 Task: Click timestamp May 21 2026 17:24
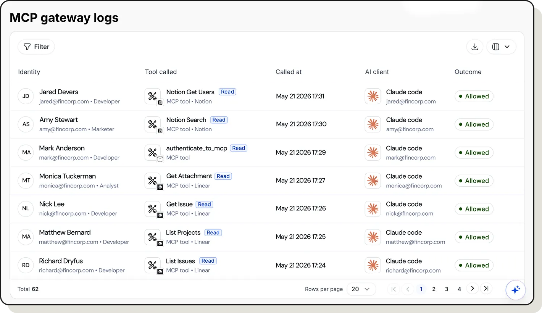tap(301, 265)
